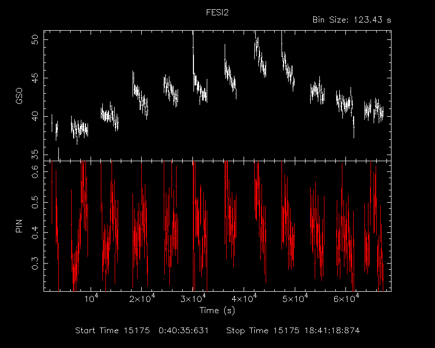
Task: Click the PIN axis tick label 0.4
Action: (x=35, y=232)
